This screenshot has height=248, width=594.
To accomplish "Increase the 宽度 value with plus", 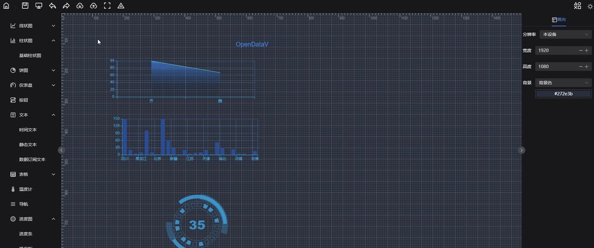I will pos(587,50).
